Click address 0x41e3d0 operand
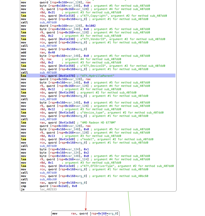The image size is (205, 216). 67,139
